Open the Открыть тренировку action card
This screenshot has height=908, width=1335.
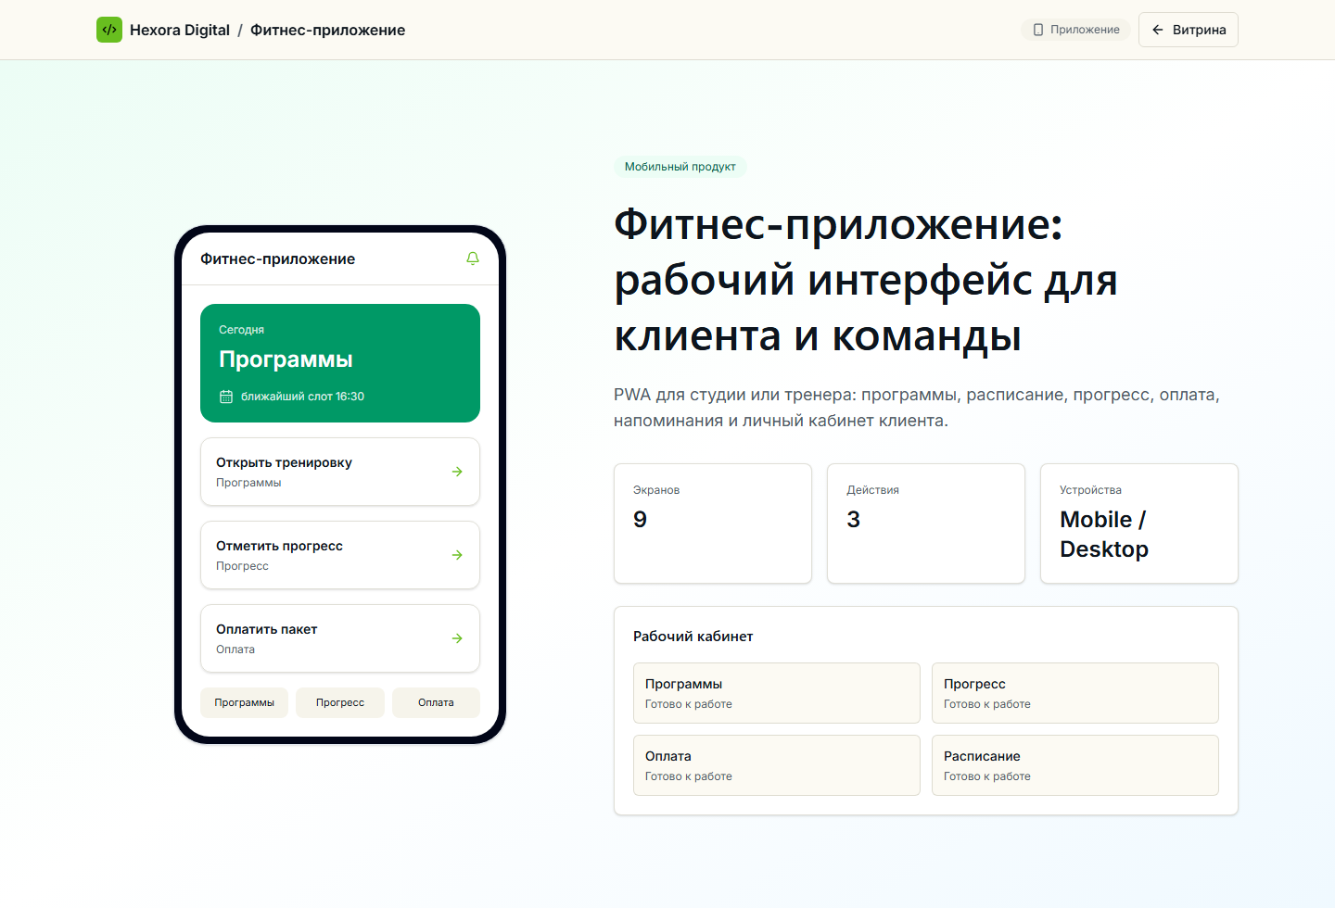[340, 472]
